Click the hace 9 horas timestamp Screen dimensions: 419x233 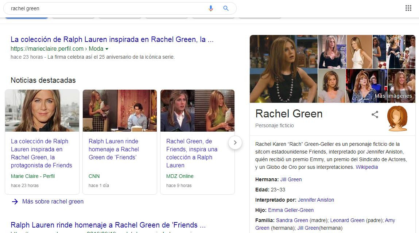tap(179, 186)
